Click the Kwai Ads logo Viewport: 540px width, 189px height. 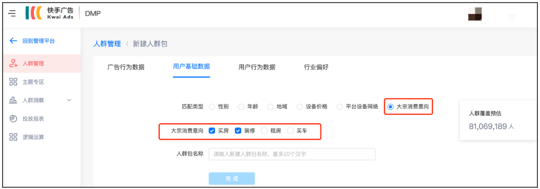coord(50,13)
